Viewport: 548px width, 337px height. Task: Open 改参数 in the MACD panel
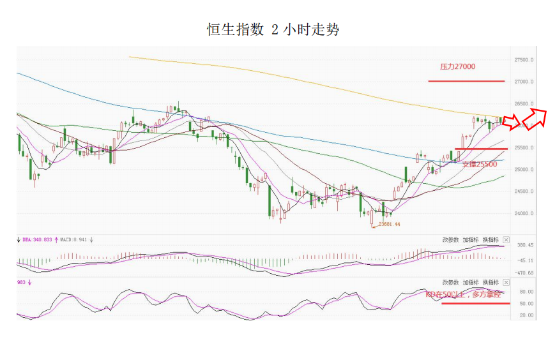(x=450, y=240)
